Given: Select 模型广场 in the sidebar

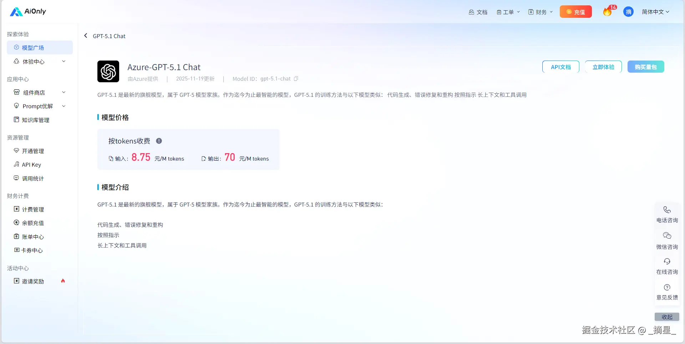Looking at the screenshot, I should (40, 48).
